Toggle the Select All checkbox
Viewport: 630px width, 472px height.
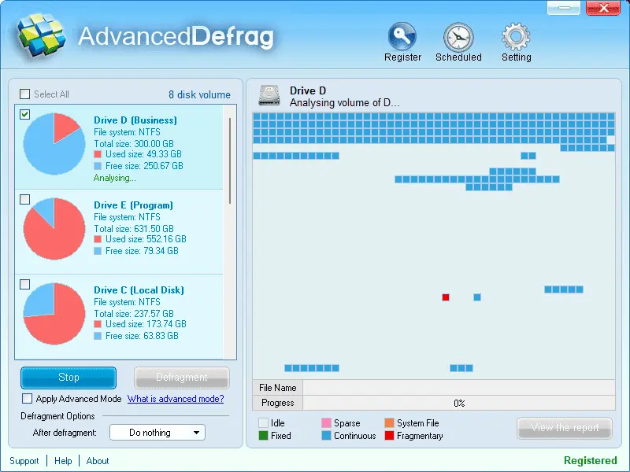point(25,94)
